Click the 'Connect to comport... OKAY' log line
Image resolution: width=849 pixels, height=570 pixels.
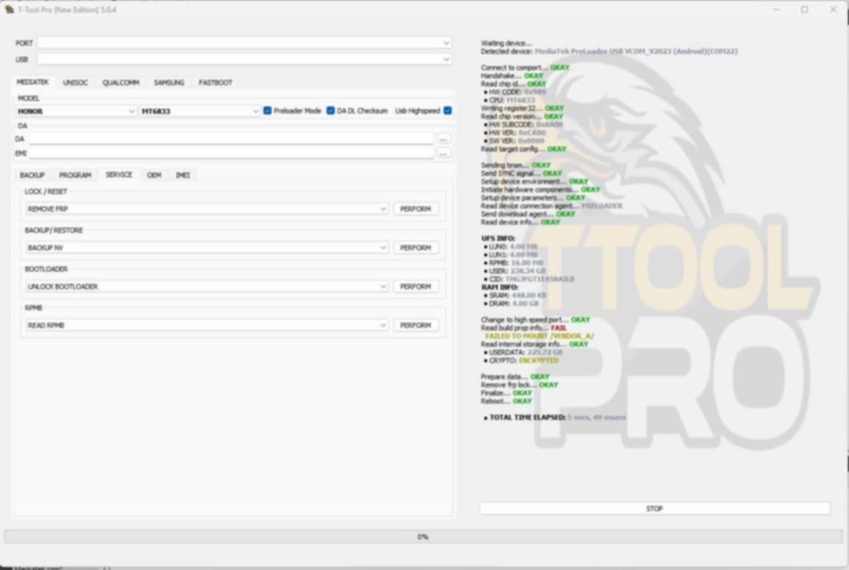(x=525, y=68)
